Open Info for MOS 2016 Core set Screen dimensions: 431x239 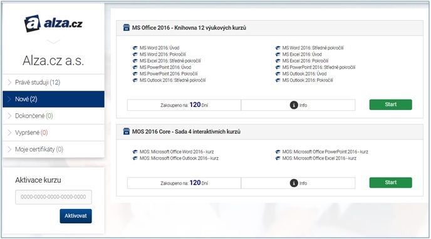pos(298,183)
